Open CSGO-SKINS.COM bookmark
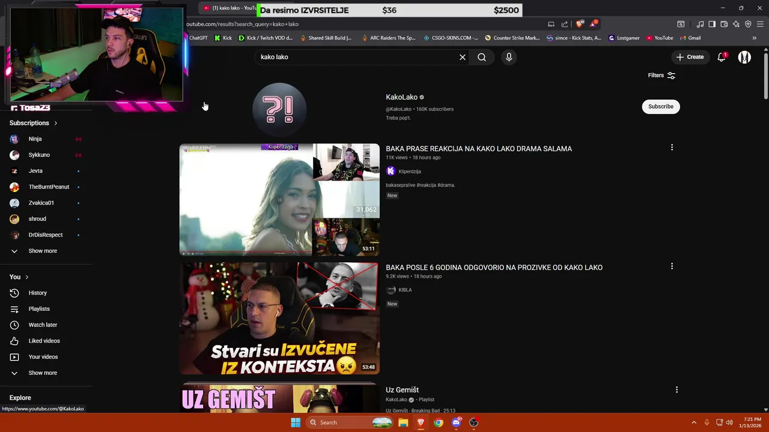This screenshot has width=769, height=432. (451, 38)
